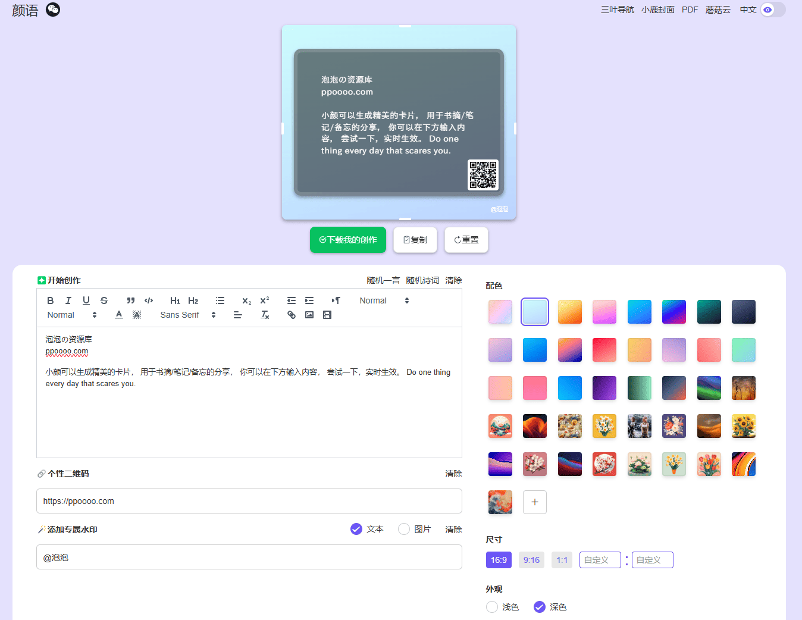Click the 重置 reset button
Image resolution: width=802 pixels, height=620 pixels.
pyautogui.click(x=466, y=240)
